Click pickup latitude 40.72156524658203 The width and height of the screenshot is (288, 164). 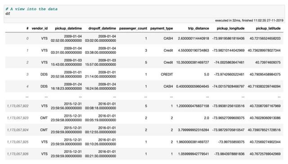coord(265,38)
